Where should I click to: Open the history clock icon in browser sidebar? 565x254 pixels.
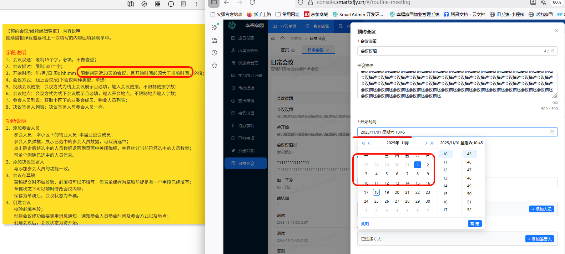point(215,53)
